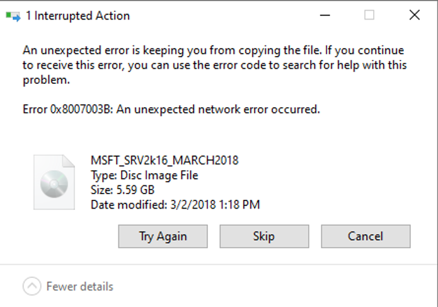Click the word "problem." in the message
The width and height of the screenshot is (438, 307).
pos(46,80)
